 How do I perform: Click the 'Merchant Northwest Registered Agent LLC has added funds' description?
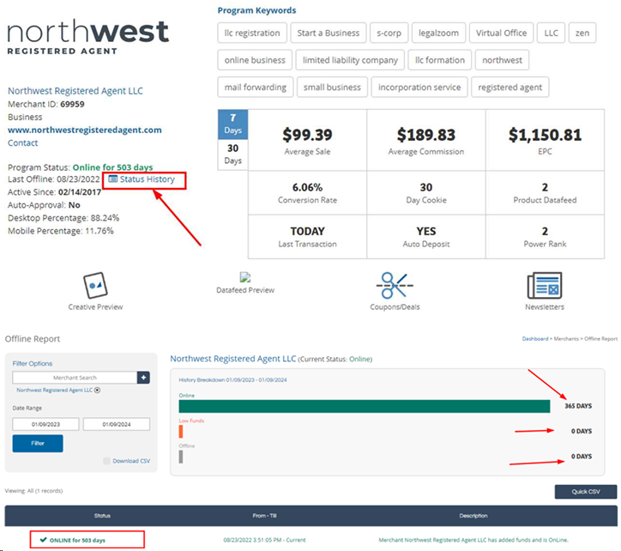pos(473,540)
